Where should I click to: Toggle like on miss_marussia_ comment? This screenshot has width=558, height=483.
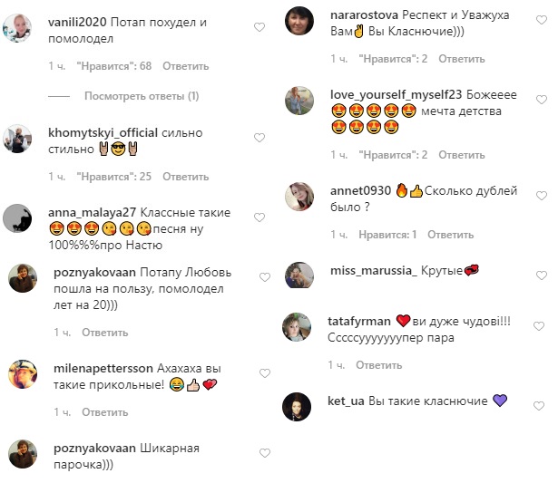click(x=542, y=275)
